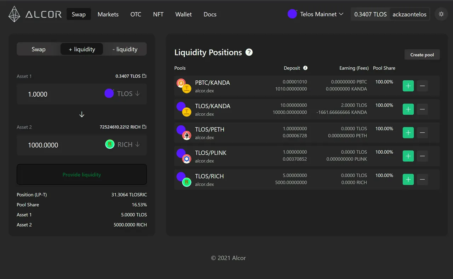
Task: Switch to the Swap tab in left panel
Action: (39, 49)
